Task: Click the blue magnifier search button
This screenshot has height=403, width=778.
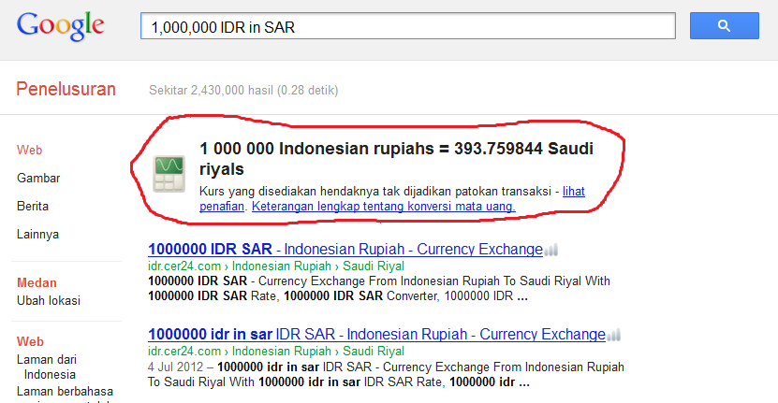Action: (x=724, y=26)
